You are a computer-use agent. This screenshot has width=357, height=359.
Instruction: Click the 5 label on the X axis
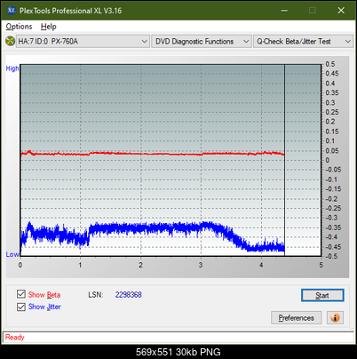(x=321, y=265)
